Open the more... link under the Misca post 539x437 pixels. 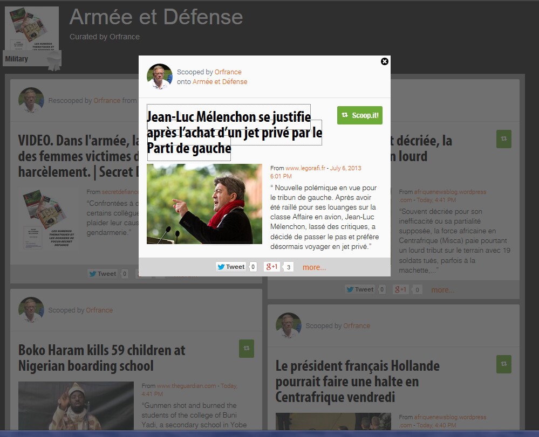(x=443, y=290)
